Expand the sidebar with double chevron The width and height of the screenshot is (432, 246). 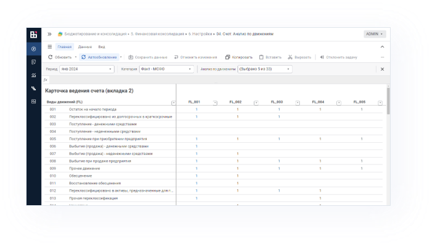click(x=49, y=34)
